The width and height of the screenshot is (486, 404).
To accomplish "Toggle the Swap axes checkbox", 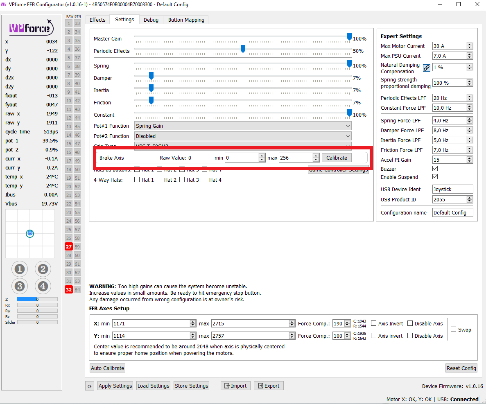I will [454, 330].
